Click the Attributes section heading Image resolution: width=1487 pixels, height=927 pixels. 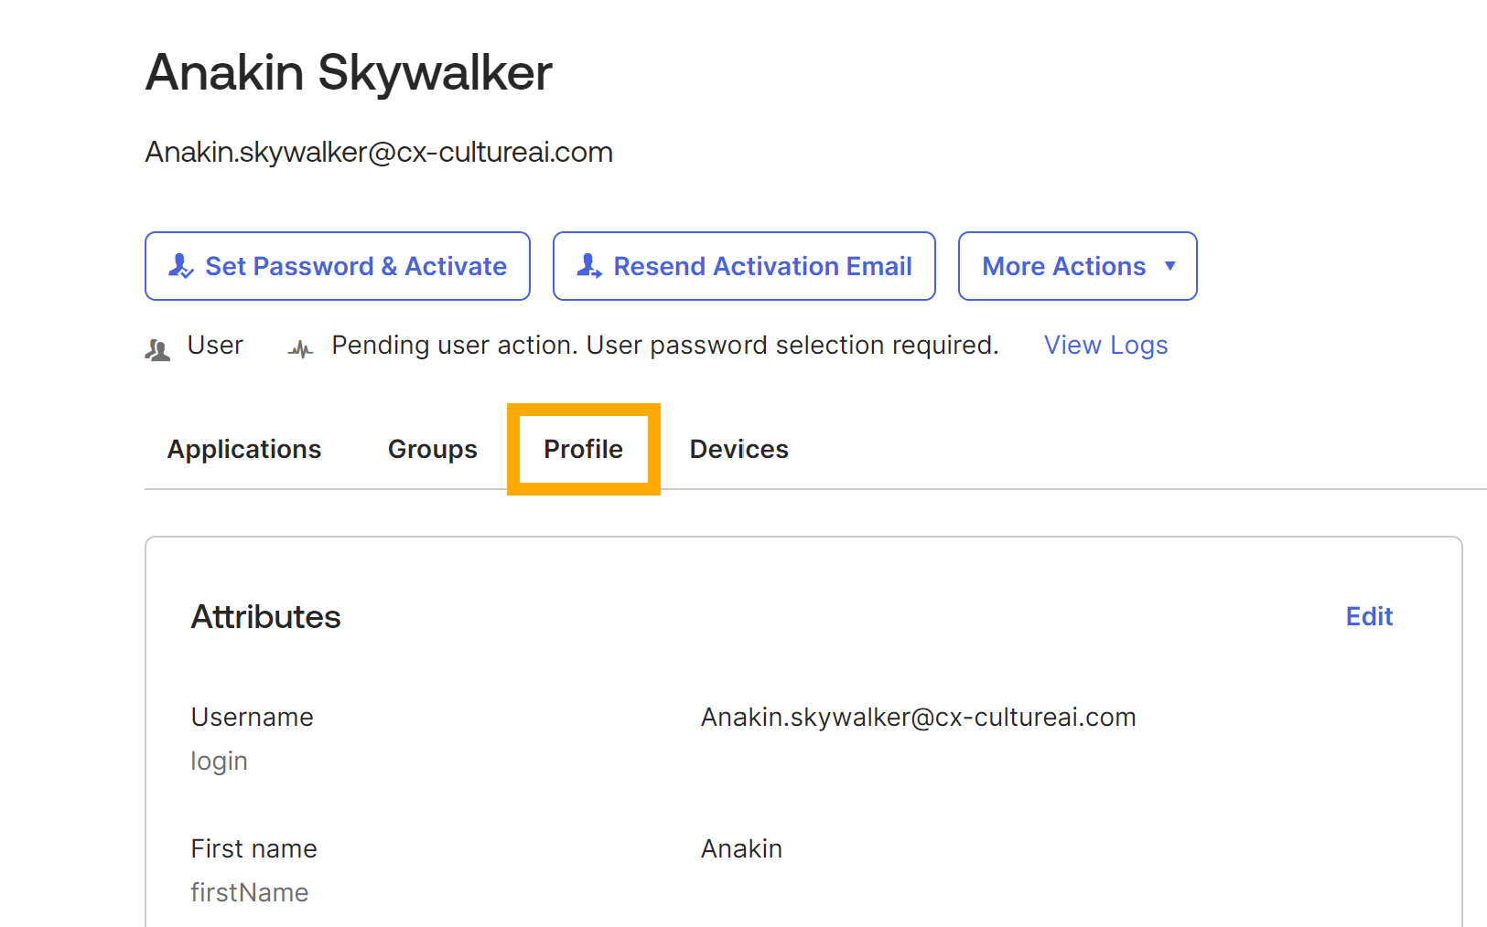(265, 617)
